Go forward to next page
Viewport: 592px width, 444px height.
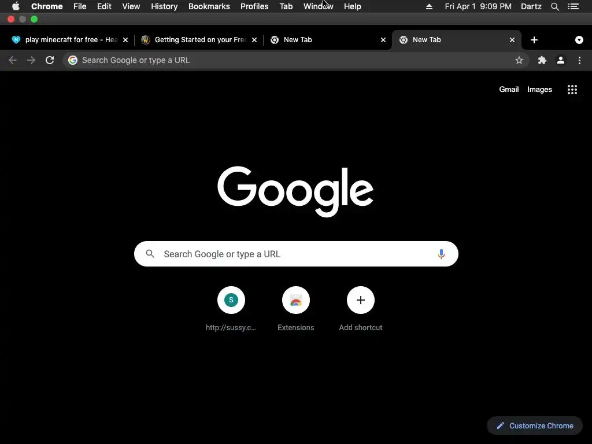(31, 60)
